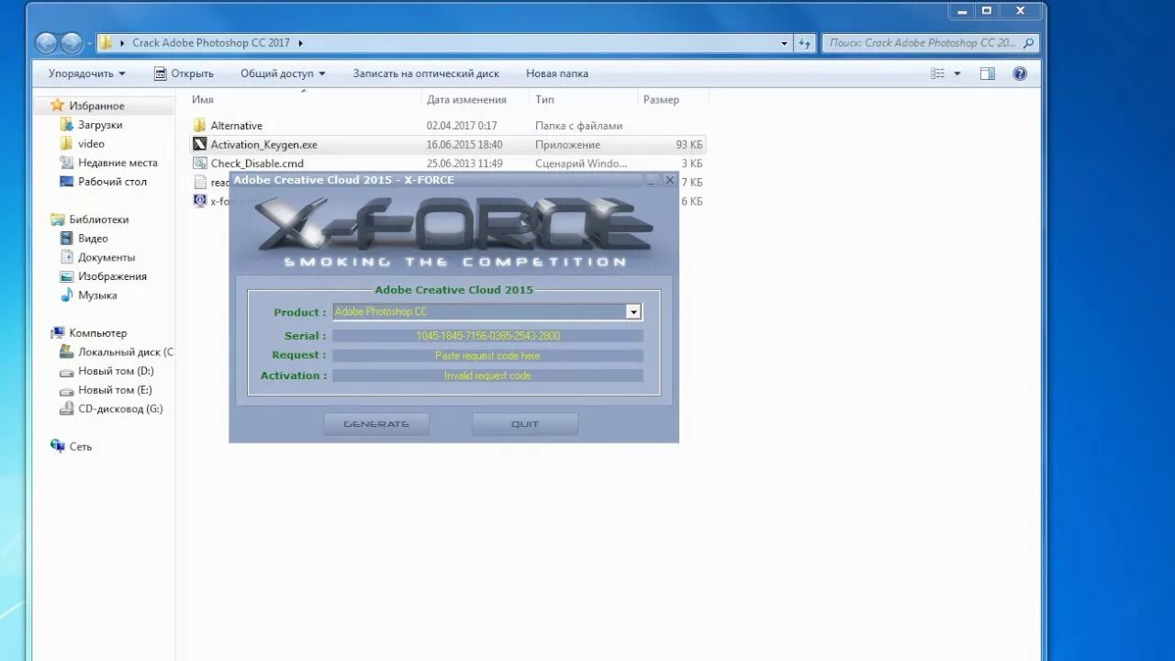The image size is (1175, 661).
Task: Sort by the Размер column header
Action: click(661, 99)
